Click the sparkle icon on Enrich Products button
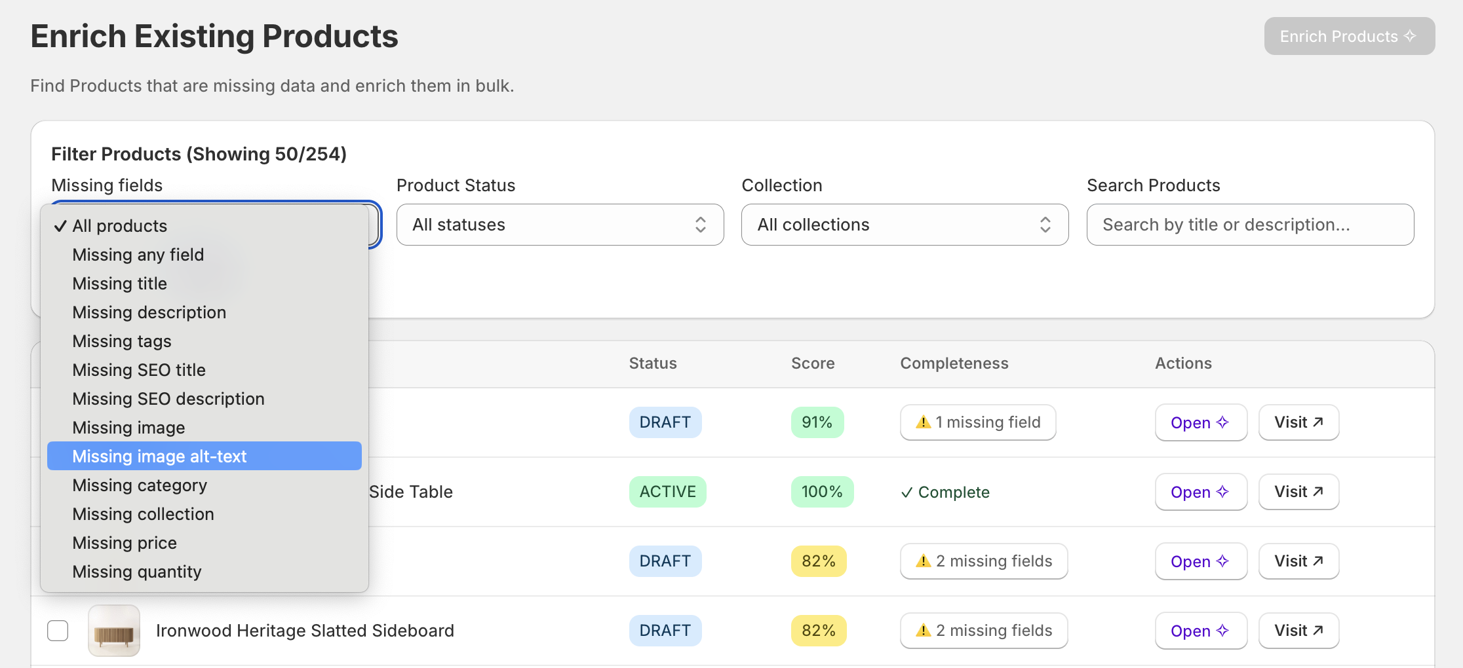The width and height of the screenshot is (1463, 668). 1411,36
